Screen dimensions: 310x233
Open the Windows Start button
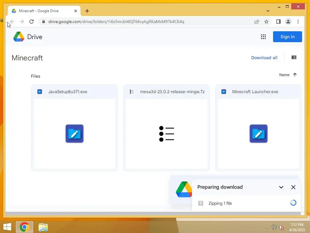[7, 227]
